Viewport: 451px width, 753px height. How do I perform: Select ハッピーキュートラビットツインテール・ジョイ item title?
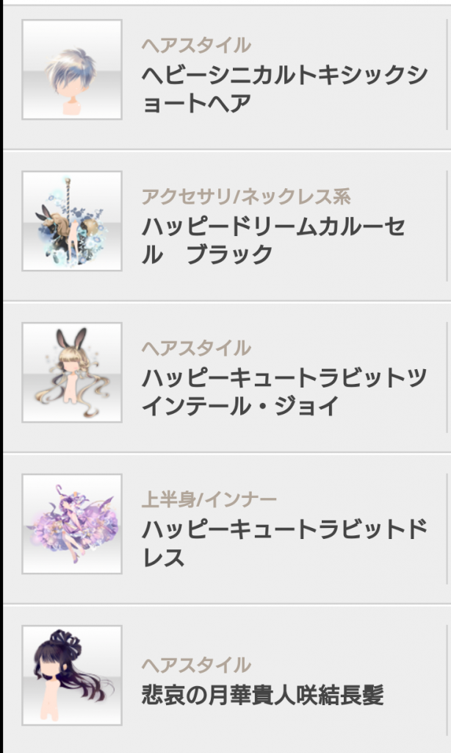pyautogui.click(x=284, y=392)
